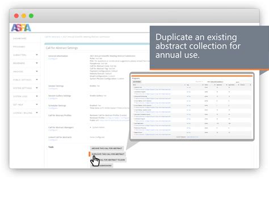Click the Call for Abstract Profiles label
Viewport: 269px width, 222px height.
[60, 115]
